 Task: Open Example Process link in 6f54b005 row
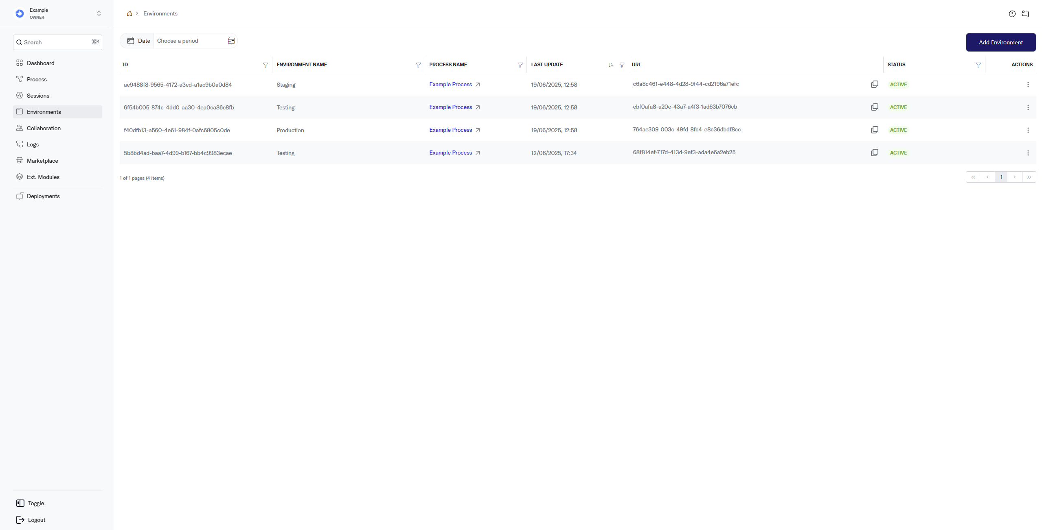click(455, 107)
